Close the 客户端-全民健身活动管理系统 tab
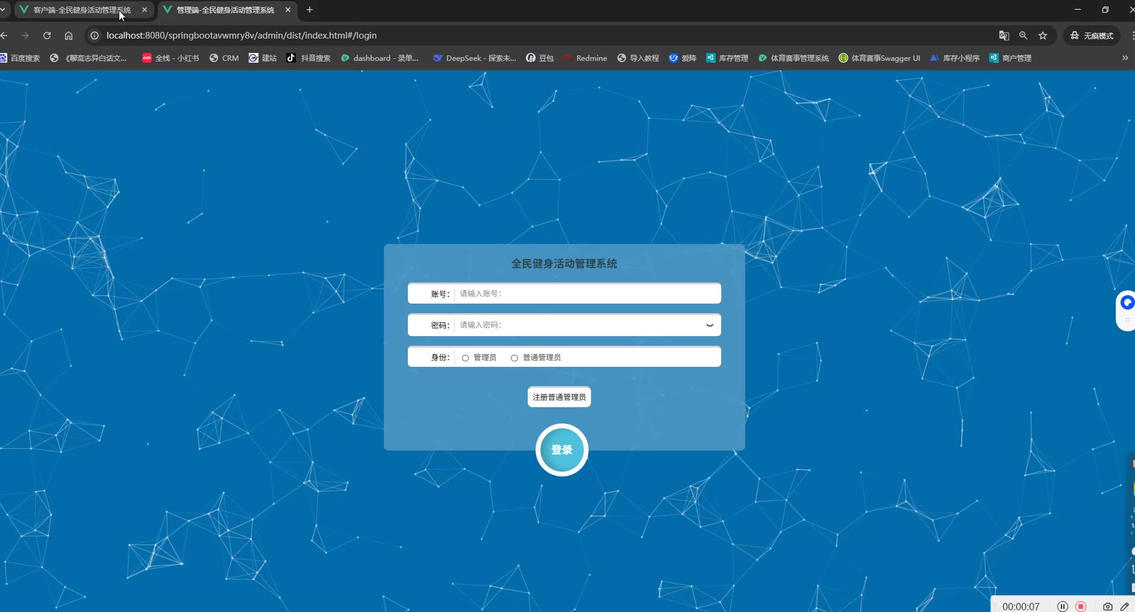This screenshot has height=612, width=1135. point(145,10)
